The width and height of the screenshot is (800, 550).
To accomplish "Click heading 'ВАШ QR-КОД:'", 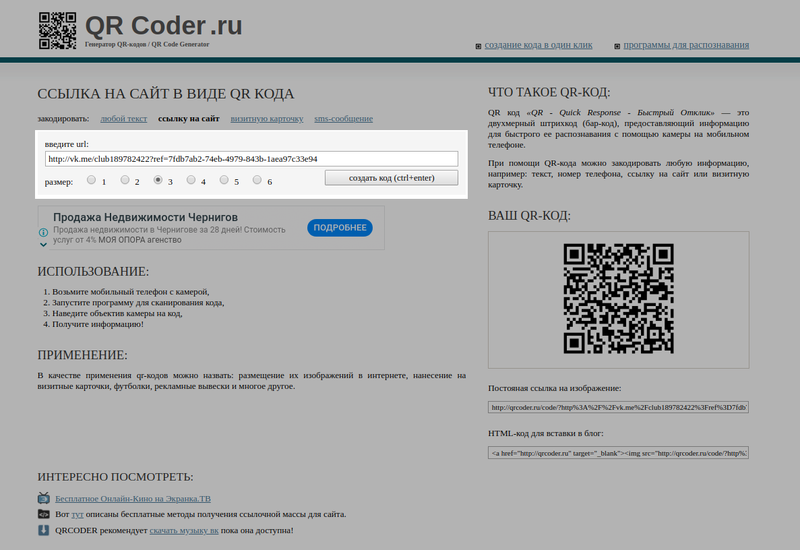I will [x=529, y=216].
